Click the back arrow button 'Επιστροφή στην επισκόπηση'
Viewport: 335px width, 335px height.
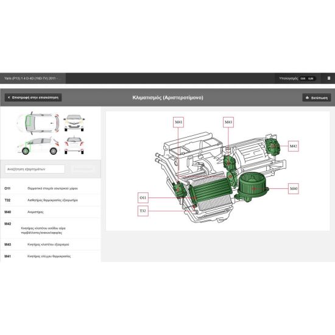pyautogui.click(x=33, y=97)
